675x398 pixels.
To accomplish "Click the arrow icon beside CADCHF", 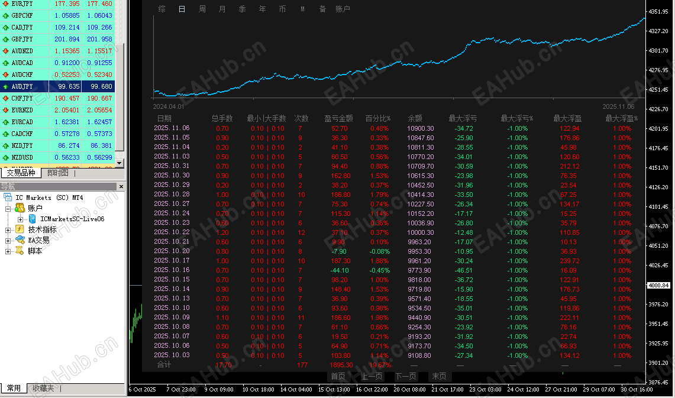I will click(5, 134).
